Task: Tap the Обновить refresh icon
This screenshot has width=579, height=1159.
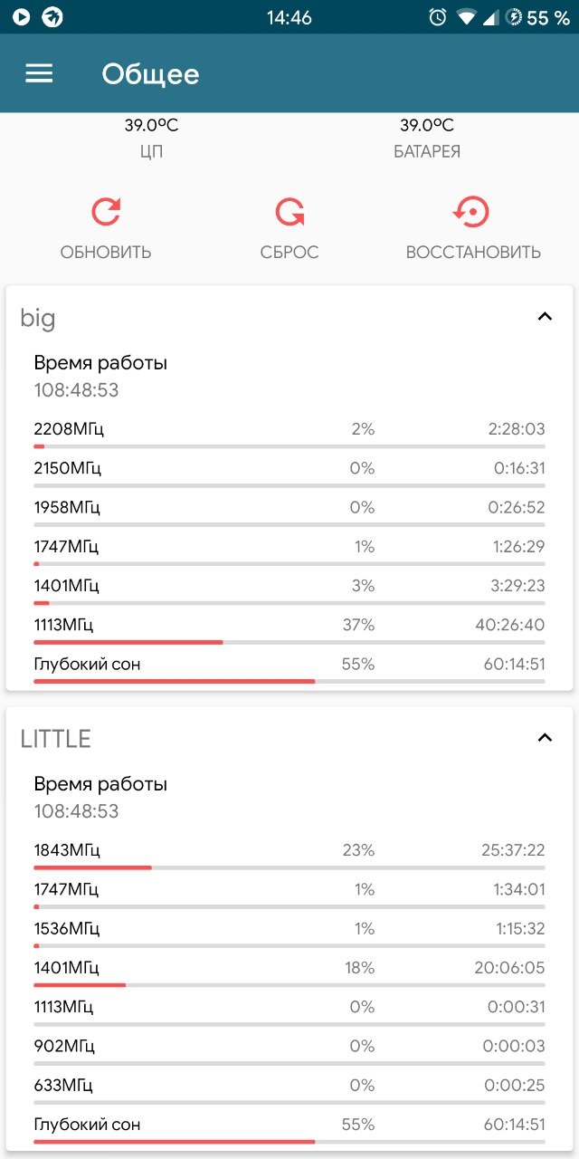Action: 106,212
